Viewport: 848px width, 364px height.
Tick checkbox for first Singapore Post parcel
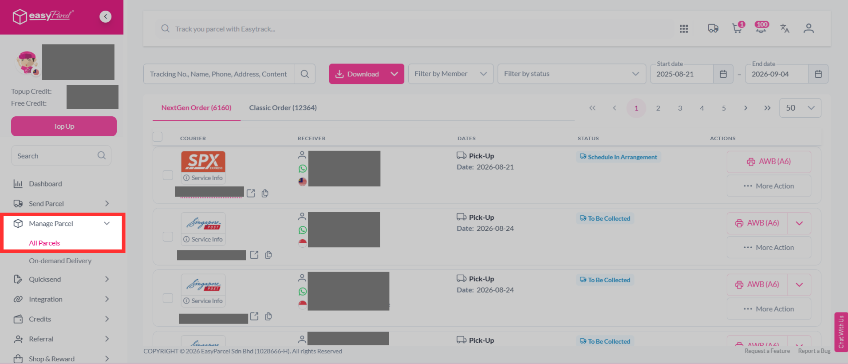[168, 236]
